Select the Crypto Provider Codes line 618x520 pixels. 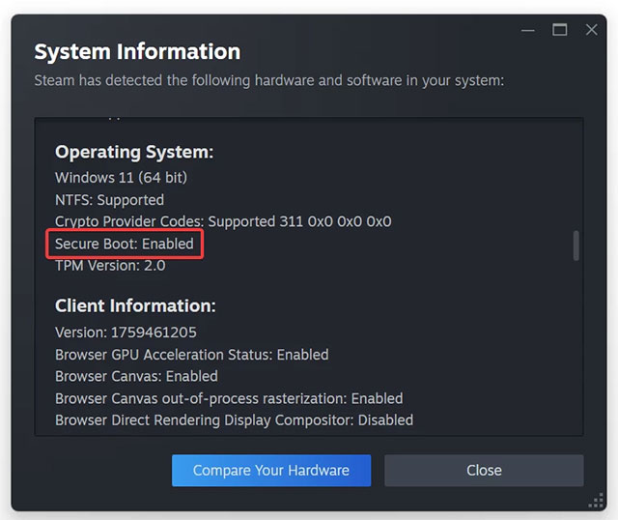(223, 222)
